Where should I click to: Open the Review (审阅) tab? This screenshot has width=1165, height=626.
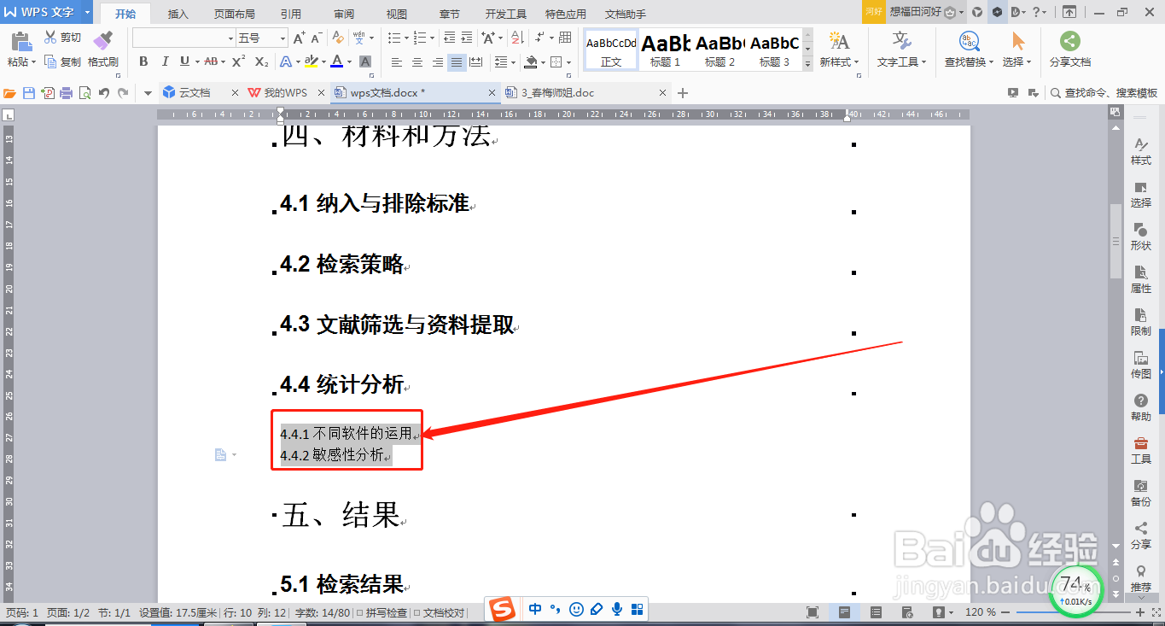(344, 14)
